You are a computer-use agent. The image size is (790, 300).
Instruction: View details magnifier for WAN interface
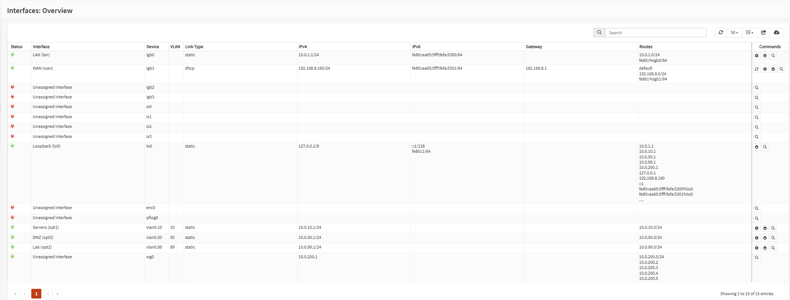tap(781, 69)
